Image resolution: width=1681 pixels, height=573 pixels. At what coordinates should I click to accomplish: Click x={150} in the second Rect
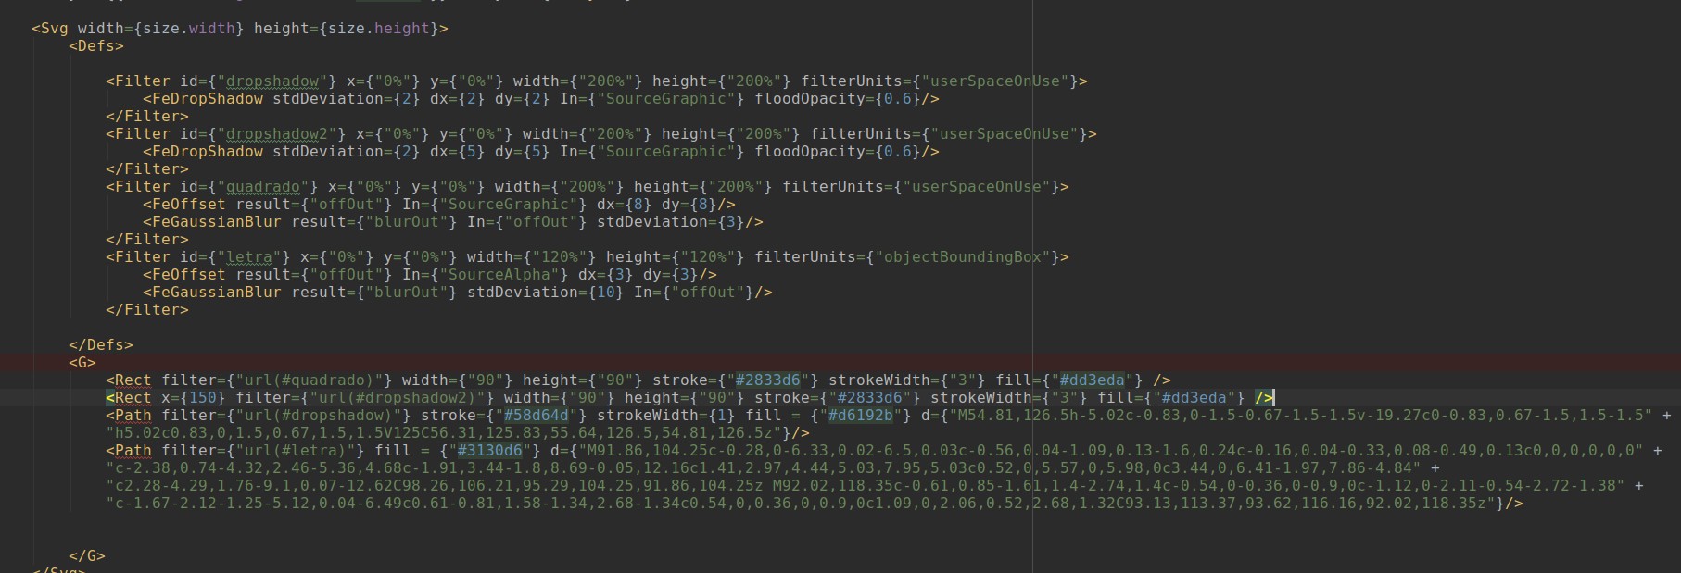(193, 398)
